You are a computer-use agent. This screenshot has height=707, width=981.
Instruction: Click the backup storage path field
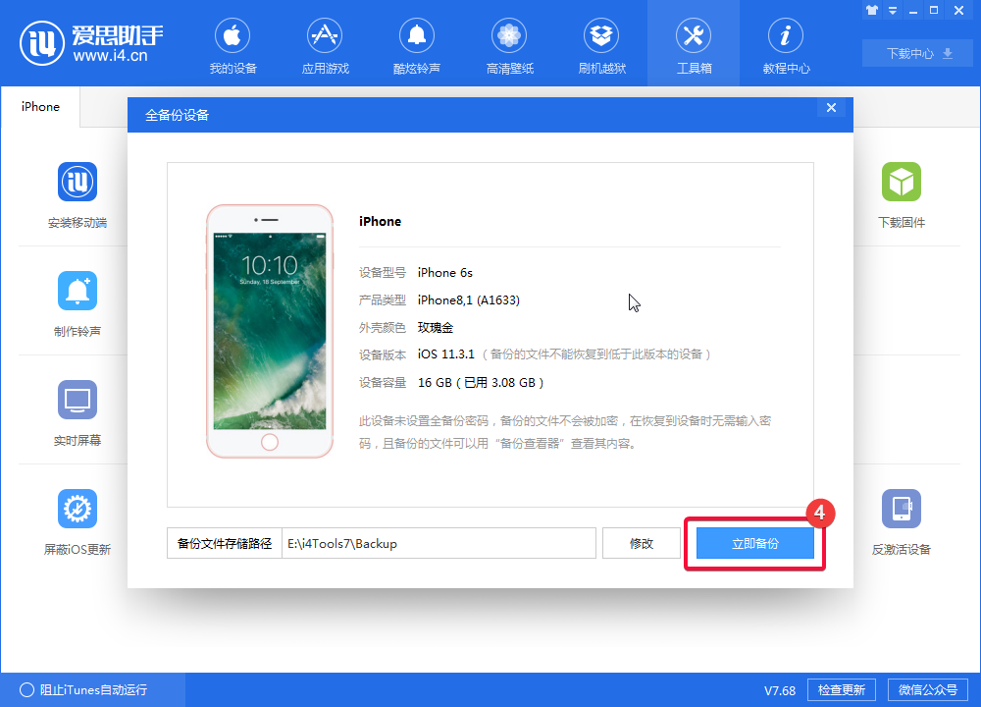439,542
